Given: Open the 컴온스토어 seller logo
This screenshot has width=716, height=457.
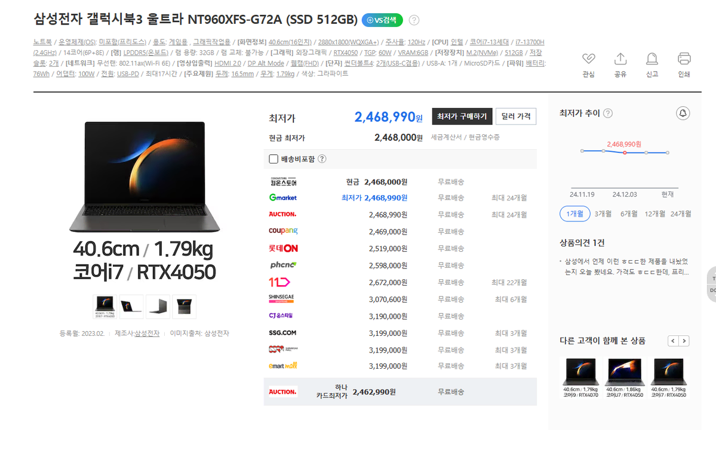Looking at the screenshot, I should click(x=283, y=182).
